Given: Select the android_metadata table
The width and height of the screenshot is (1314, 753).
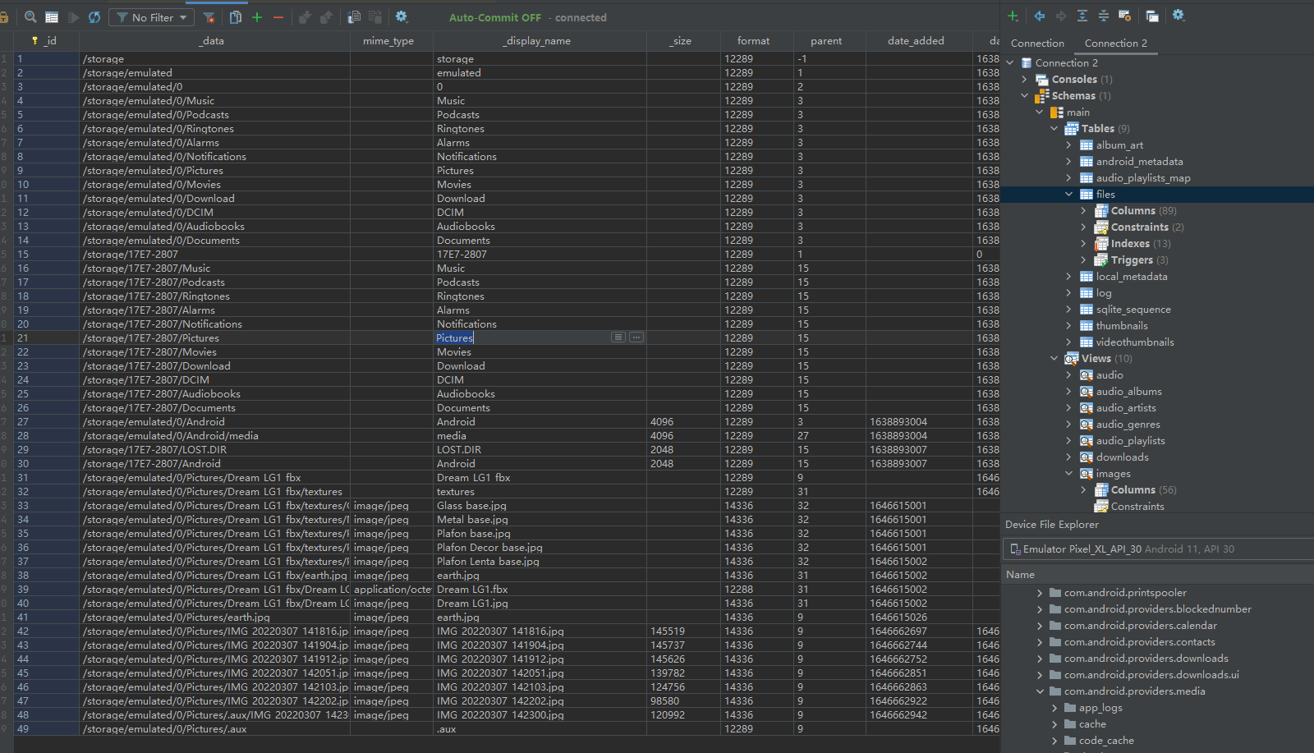Looking at the screenshot, I should [x=1139, y=162].
